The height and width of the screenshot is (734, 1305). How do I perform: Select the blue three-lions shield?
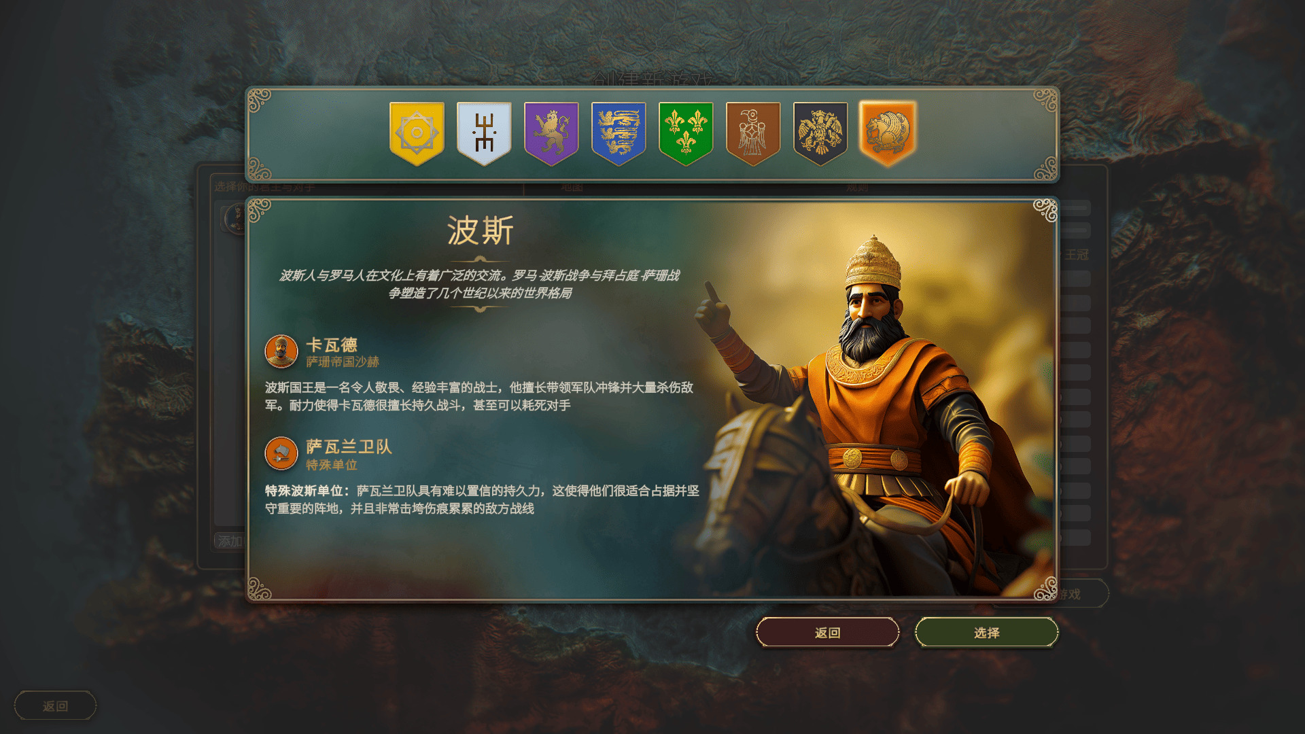point(619,134)
